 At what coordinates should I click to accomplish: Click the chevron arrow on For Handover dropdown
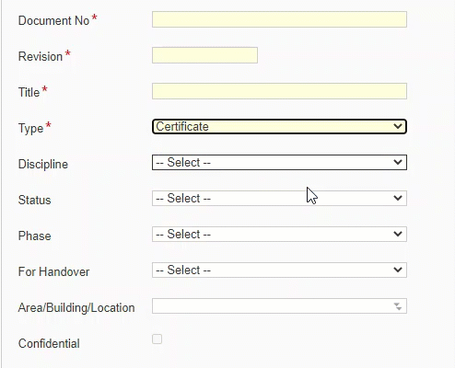398,270
